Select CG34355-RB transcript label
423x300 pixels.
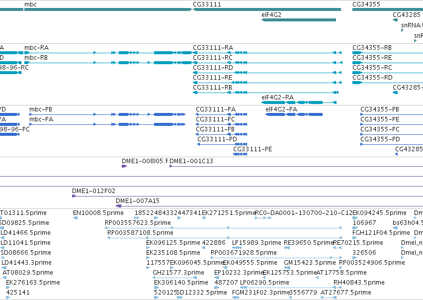pos(372,48)
